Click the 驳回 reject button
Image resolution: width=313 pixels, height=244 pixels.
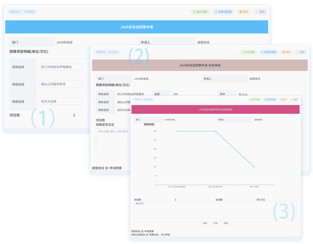point(225,223)
